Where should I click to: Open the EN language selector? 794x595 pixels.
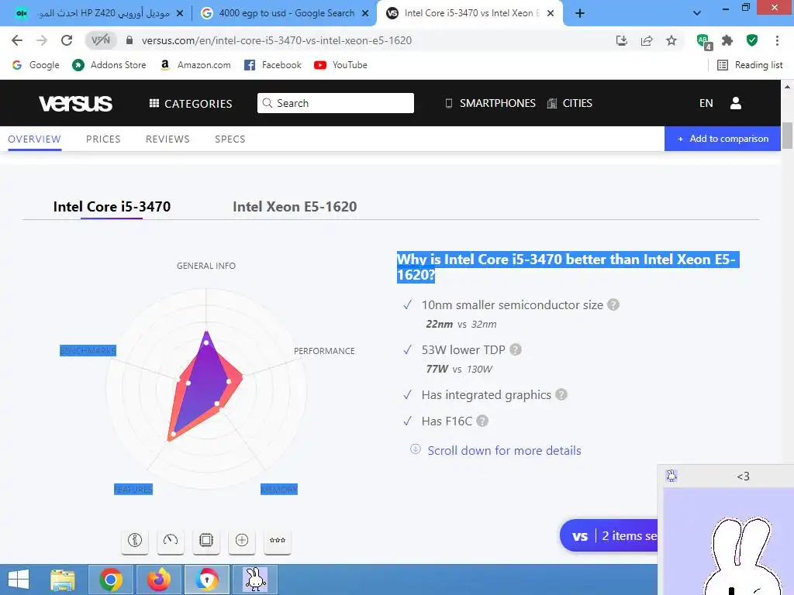[706, 103]
